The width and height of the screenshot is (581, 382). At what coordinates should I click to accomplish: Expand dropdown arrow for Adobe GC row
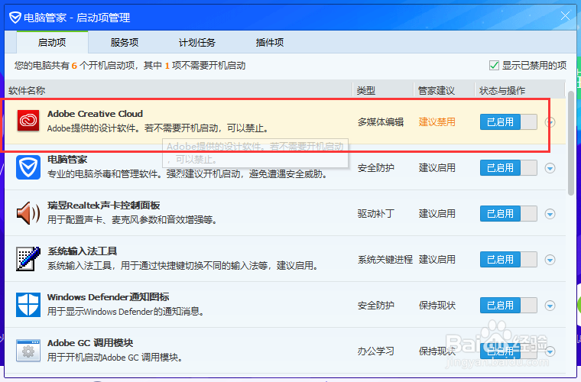[x=550, y=351]
